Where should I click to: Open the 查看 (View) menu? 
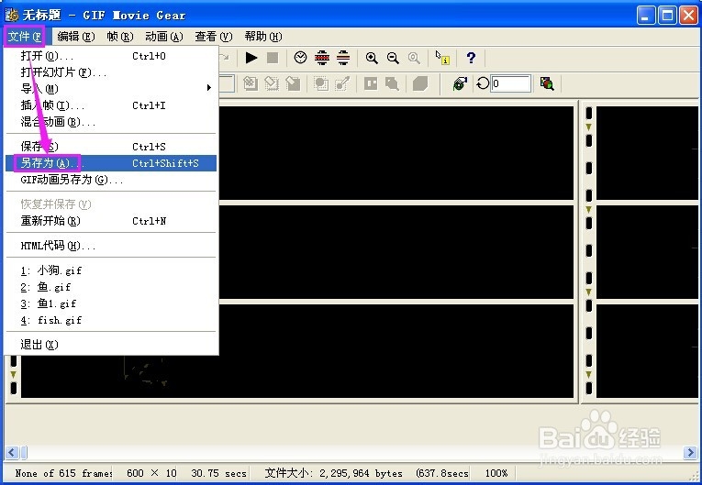click(214, 37)
